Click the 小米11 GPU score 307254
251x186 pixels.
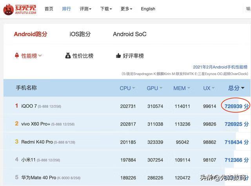[x=155, y=160]
